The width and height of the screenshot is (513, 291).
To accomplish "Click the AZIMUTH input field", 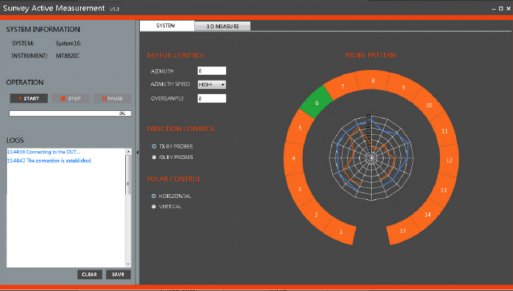I will coord(212,71).
